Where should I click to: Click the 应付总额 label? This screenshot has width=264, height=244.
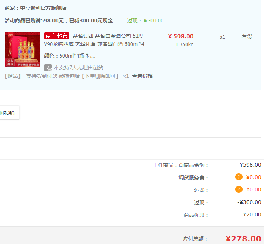195,239
